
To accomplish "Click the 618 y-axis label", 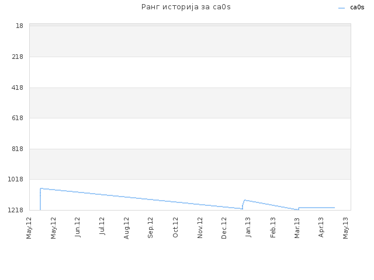I will (18, 118).
